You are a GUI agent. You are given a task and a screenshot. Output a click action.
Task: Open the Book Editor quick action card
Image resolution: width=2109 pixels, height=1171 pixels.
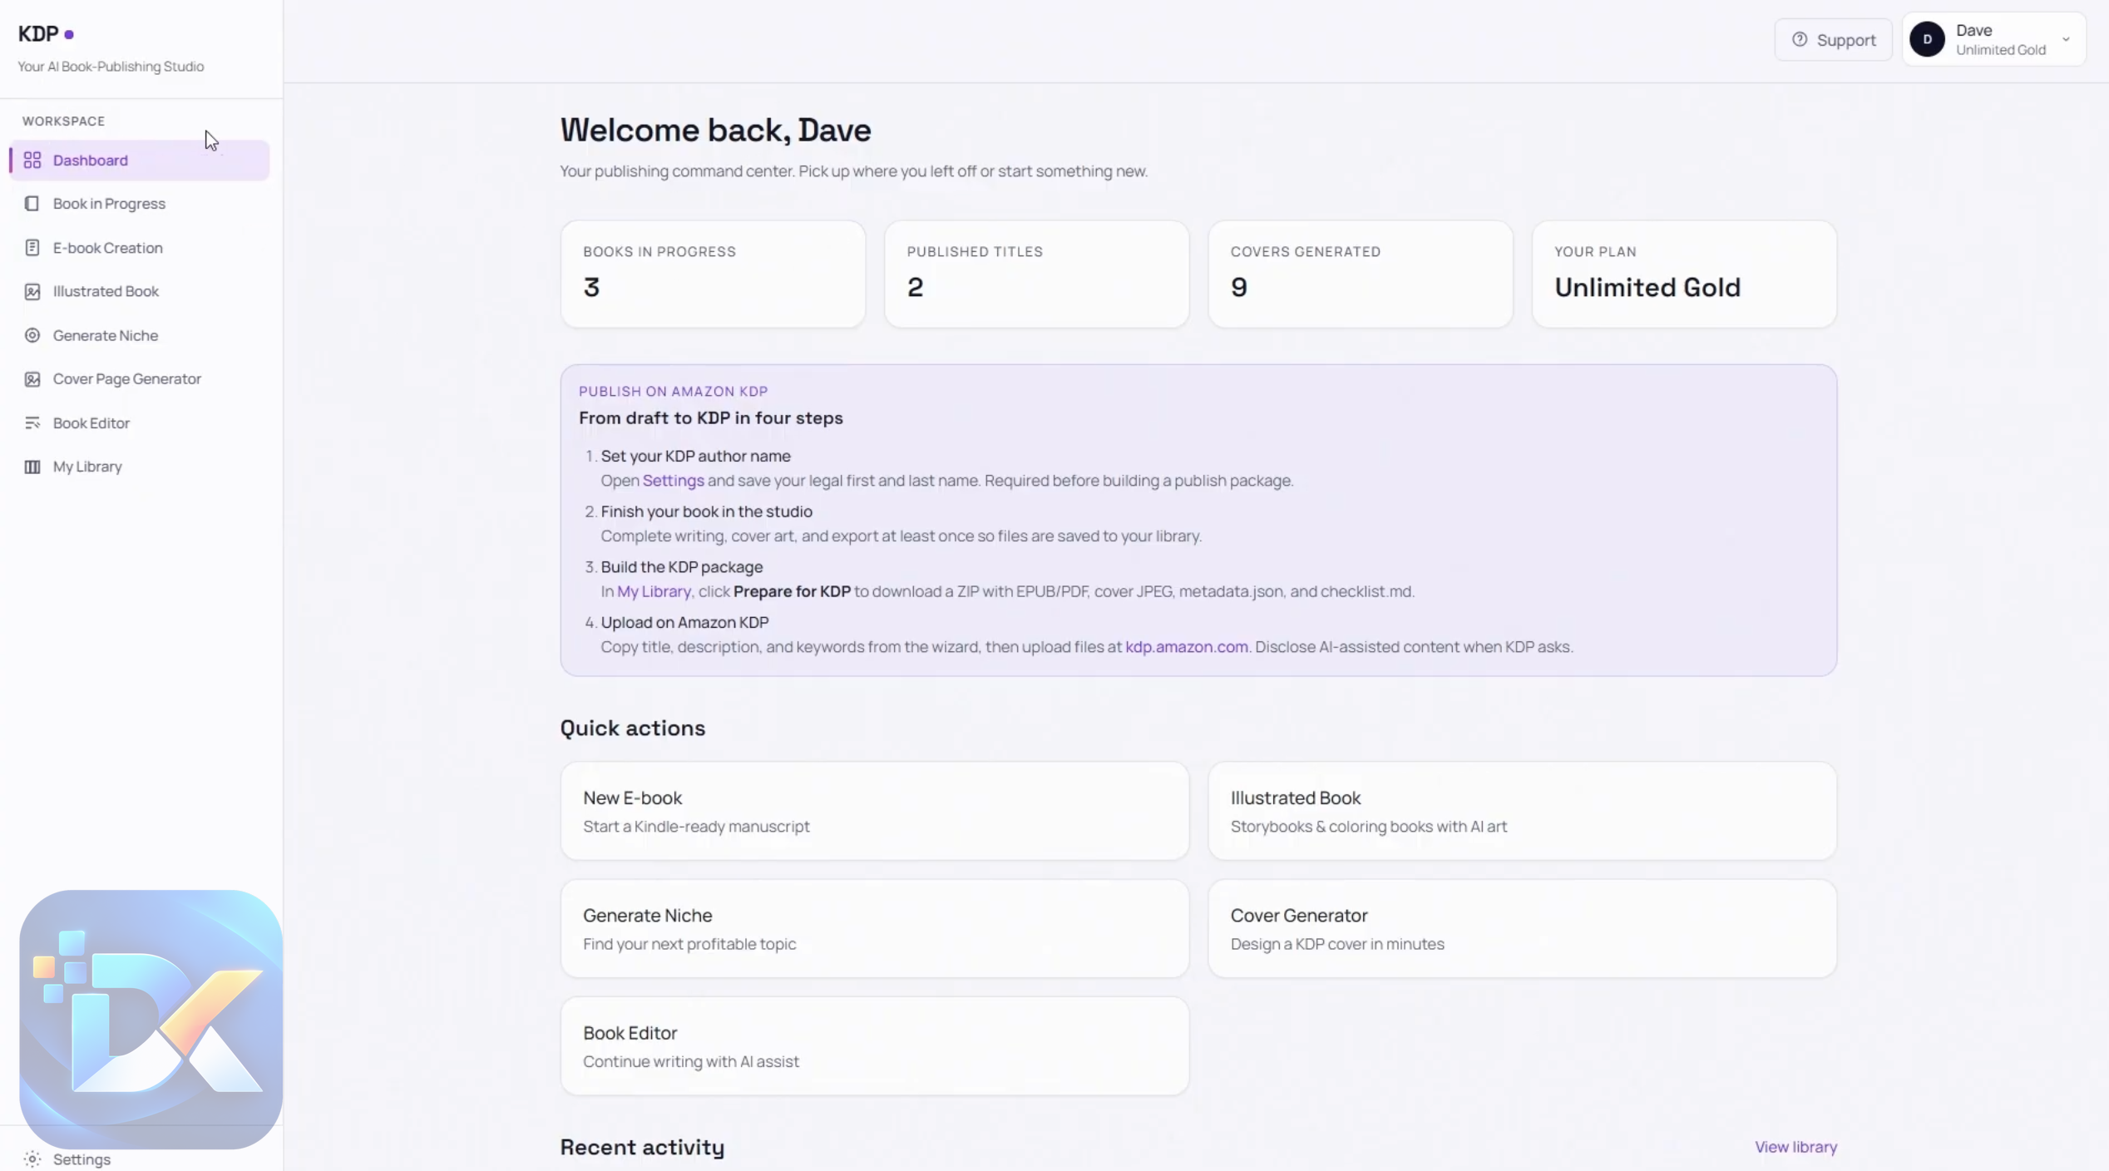(x=875, y=1046)
